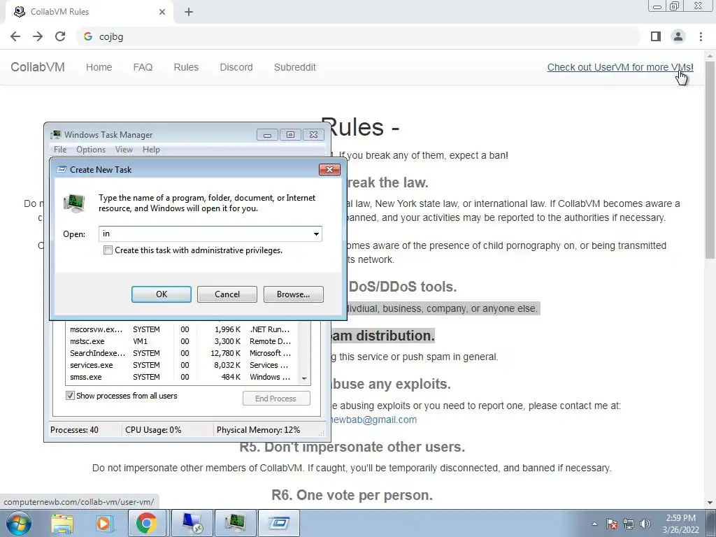The width and height of the screenshot is (716, 537).
Task: Expand the Open field dropdown arrow
Action: 316,234
